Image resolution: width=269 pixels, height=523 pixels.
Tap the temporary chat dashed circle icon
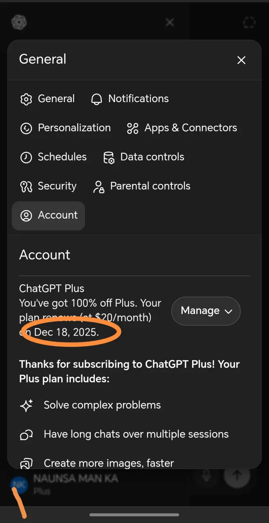(249, 22)
